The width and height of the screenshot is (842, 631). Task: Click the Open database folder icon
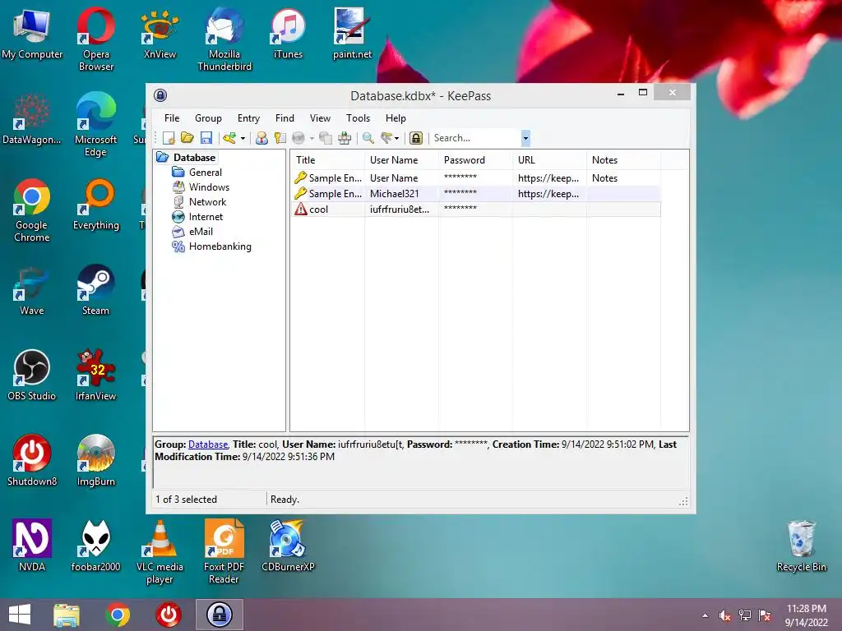(x=187, y=138)
